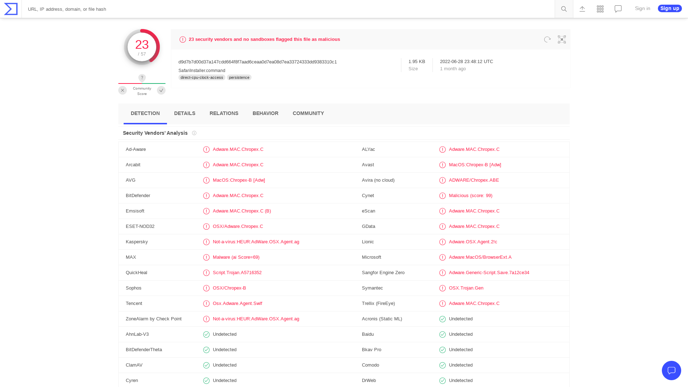Select the persistence tag

(239, 77)
